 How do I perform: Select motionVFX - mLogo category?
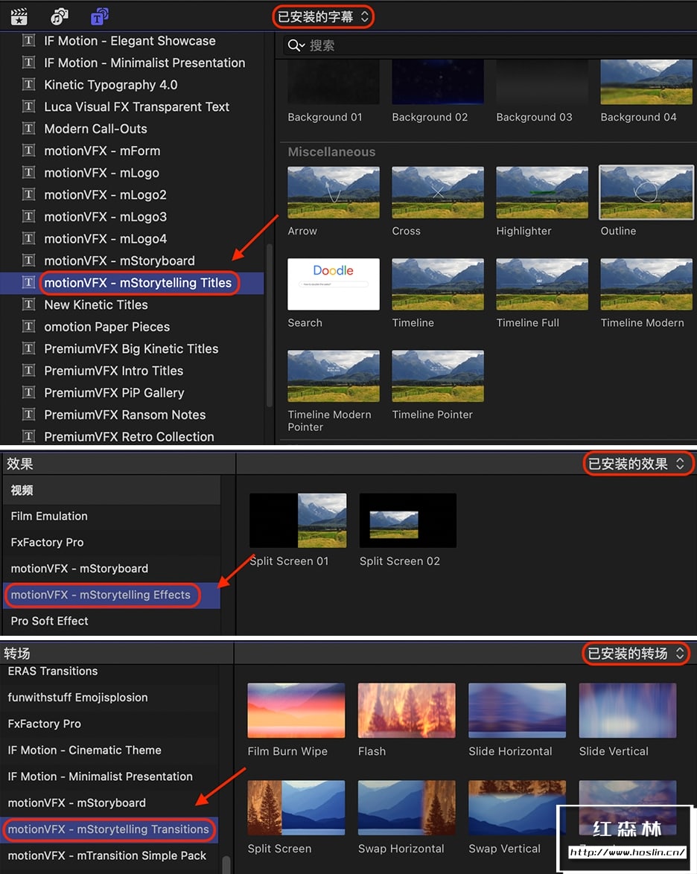[x=101, y=173]
